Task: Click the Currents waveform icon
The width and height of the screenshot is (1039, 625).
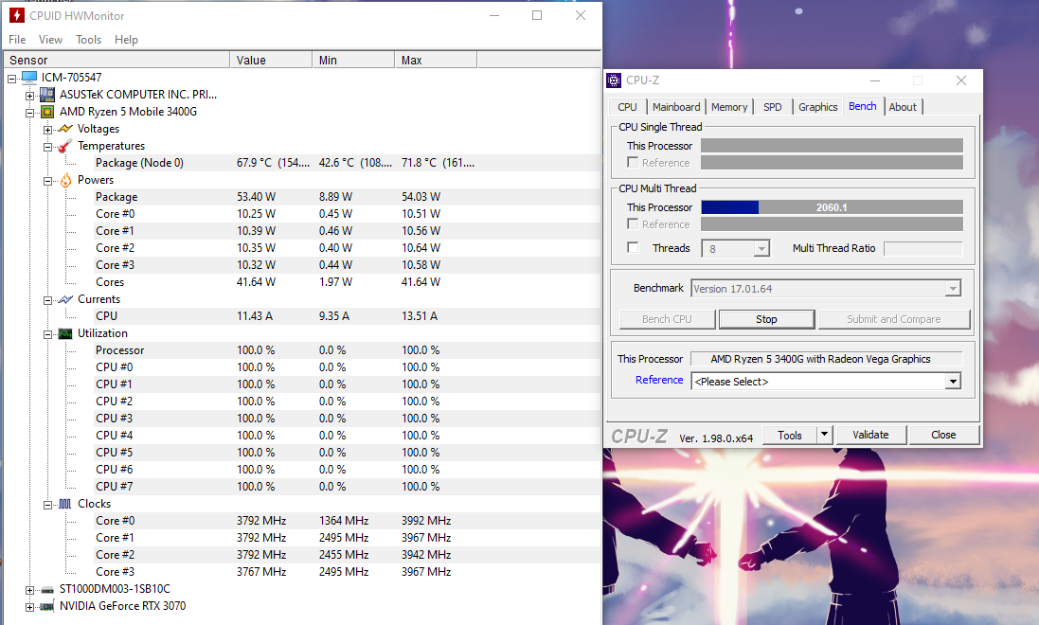Action: click(65, 299)
